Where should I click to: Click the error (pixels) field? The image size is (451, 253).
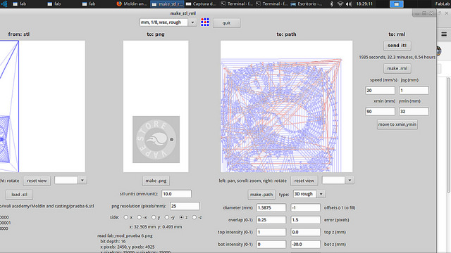pos(305,220)
